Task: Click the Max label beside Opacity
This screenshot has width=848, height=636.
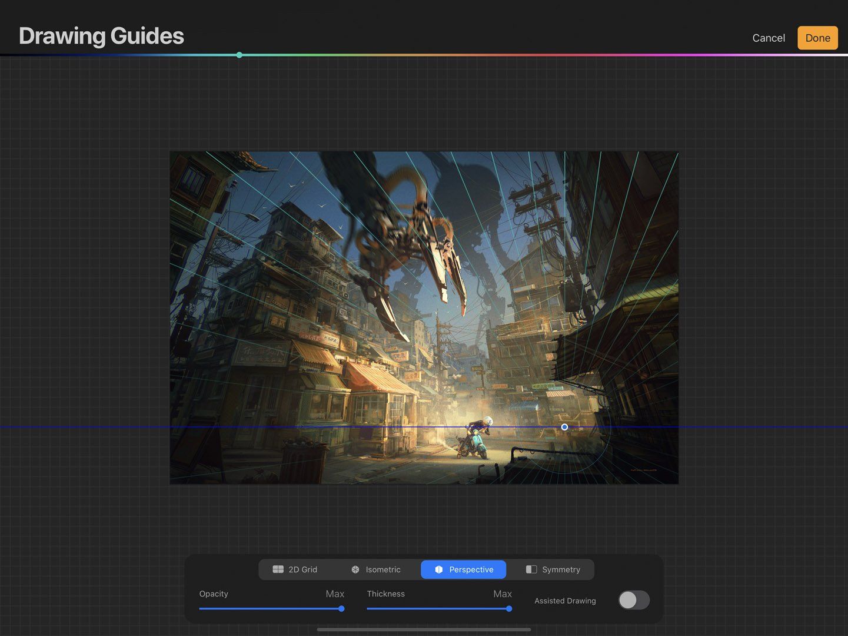Action: click(335, 594)
